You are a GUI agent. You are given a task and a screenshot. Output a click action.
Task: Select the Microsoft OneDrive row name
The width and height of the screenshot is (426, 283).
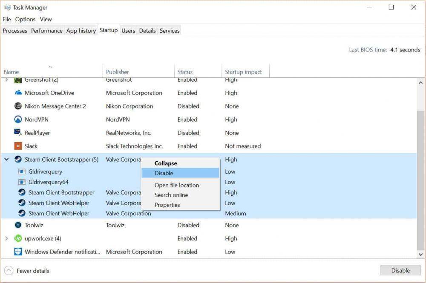49,93
